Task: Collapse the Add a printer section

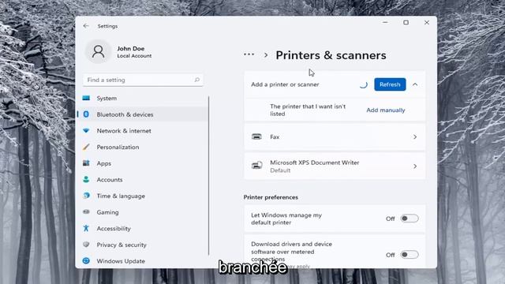Action: click(415, 84)
